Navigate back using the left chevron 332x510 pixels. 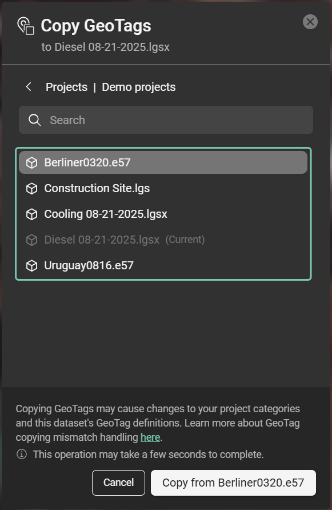point(28,87)
